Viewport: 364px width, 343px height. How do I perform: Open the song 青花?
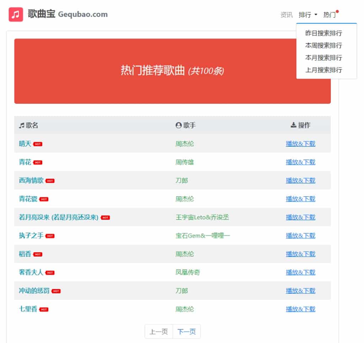coord(25,162)
